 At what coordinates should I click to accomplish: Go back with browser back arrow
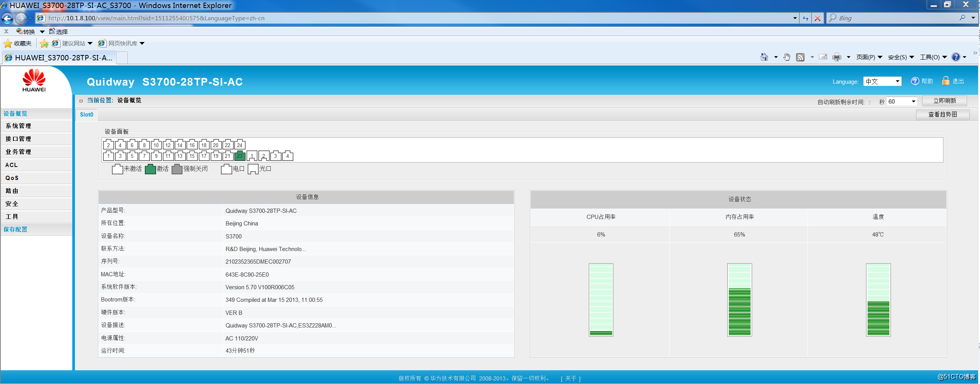click(7, 18)
